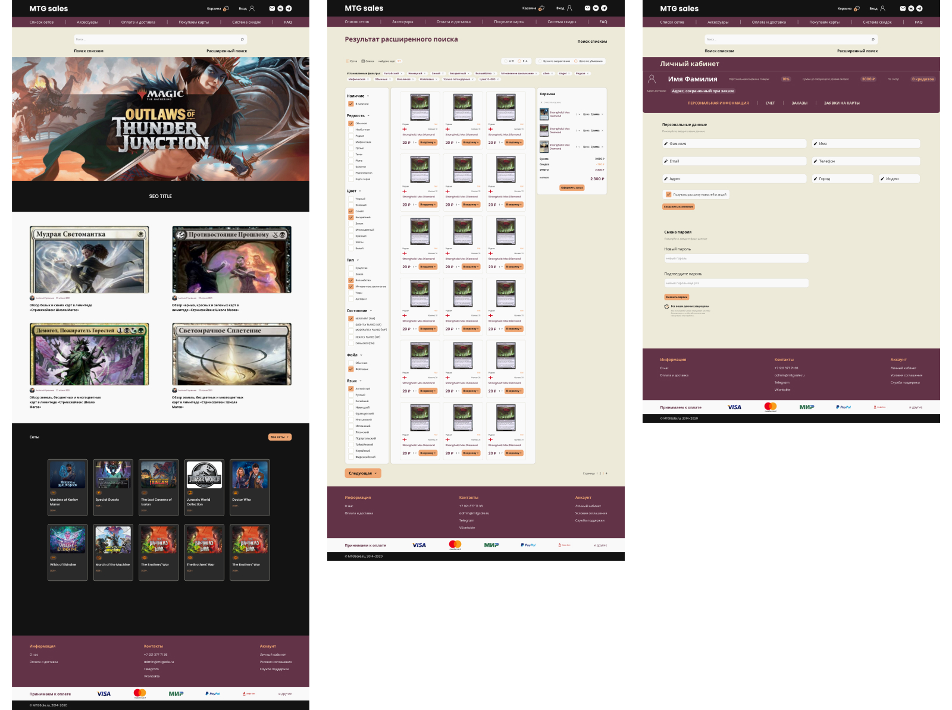Click pencil icon in Фамилия field
This screenshot has width=952, height=710.
tap(666, 144)
